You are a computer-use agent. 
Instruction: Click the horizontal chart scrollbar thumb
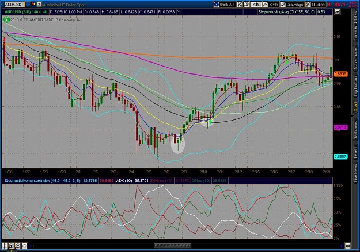click(172, 246)
